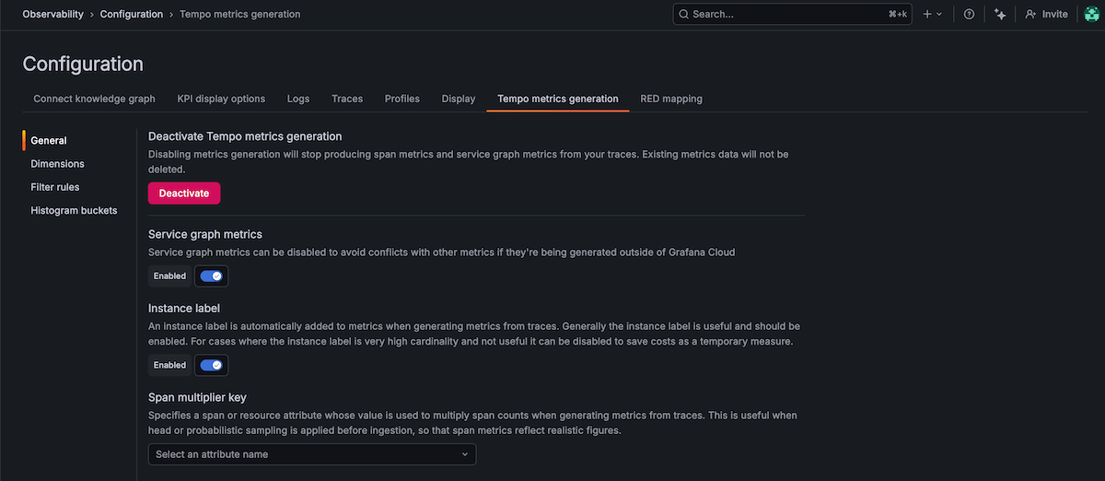
Task: Open Span multiplier key attribute dropdown
Action: click(x=312, y=454)
